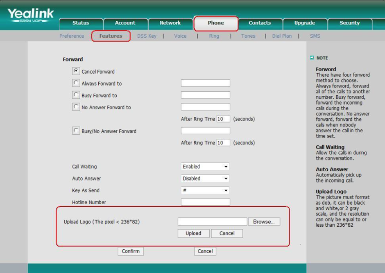Click the Yealink logo
This screenshot has width=385, height=273.
[x=30, y=15]
